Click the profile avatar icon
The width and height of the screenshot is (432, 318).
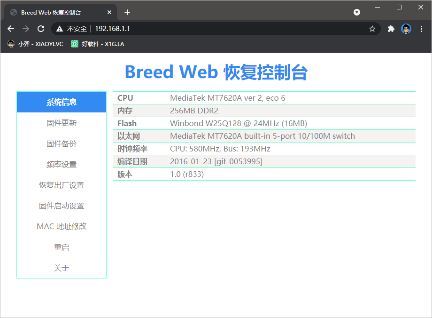[406, 29]
